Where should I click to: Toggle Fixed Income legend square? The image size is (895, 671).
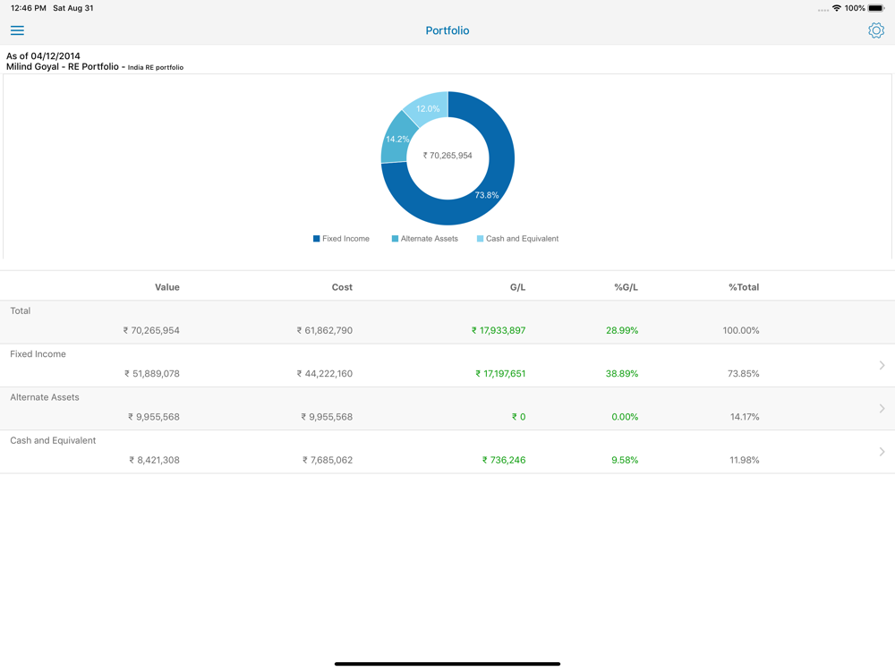316,239
